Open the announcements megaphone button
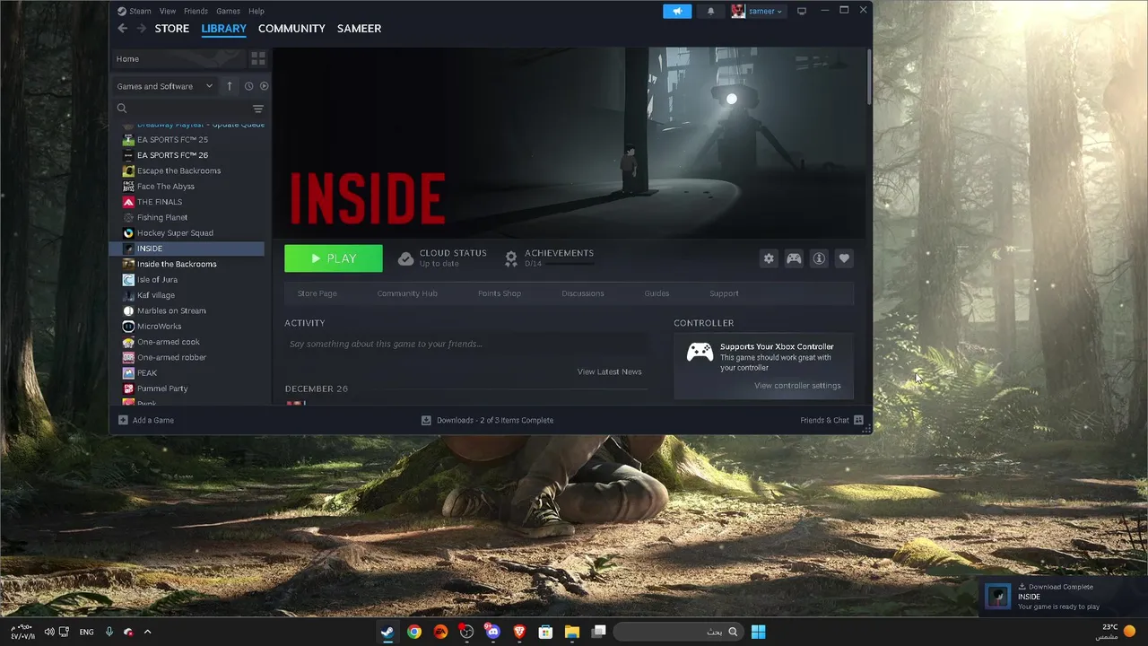The image size is (1148, 646). [x=677, y=11]
